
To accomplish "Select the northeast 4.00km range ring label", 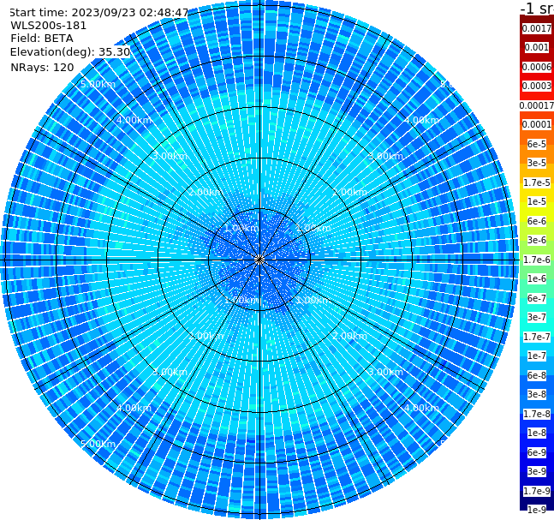I will coord(421,120).
